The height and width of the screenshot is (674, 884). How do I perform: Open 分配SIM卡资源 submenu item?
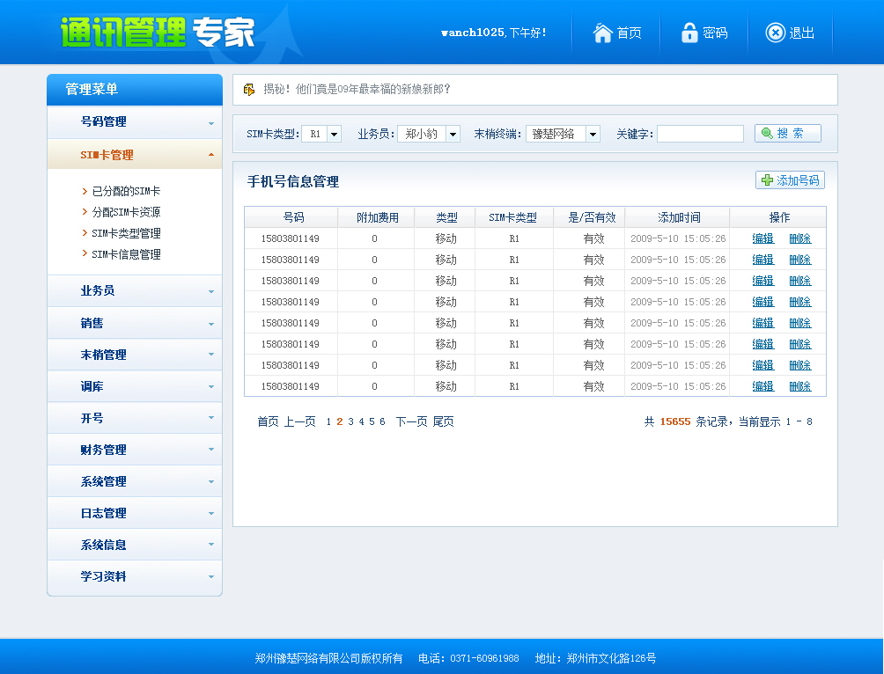point(126,212)
